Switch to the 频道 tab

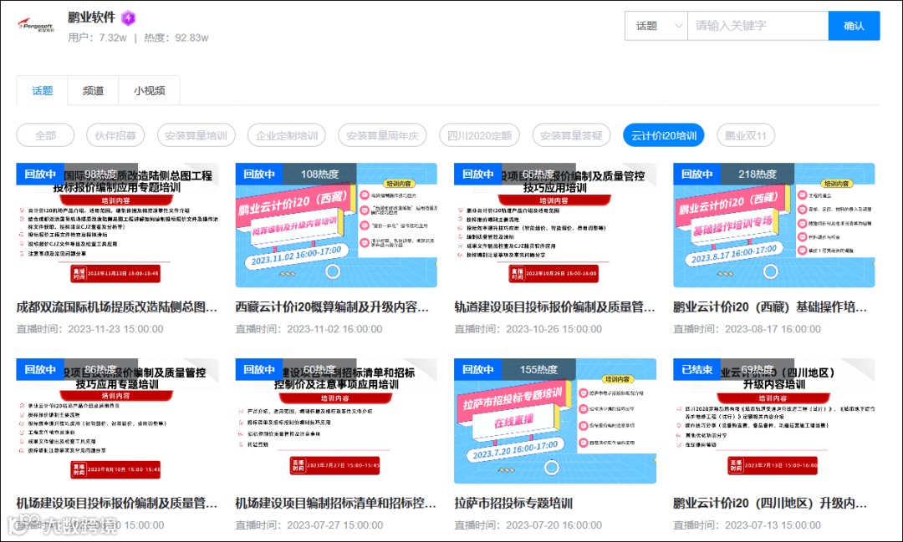pyautogui.click(x=93, y=90)
